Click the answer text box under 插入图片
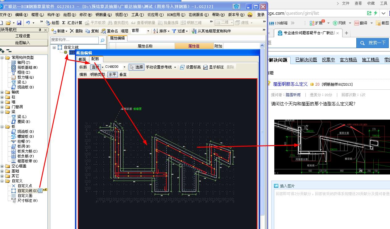Screen dimensions: 390x229 tap(332, 209)
